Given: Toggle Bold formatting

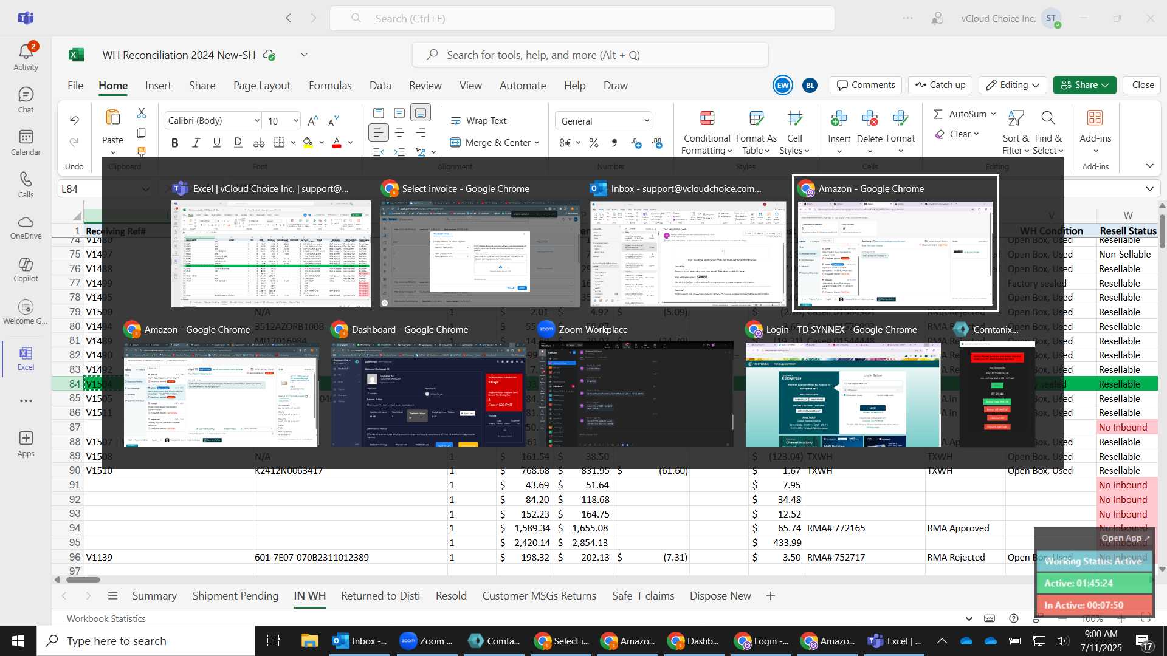Looking at the screenshot, I should pyautogui.click(x=175, y=143).
